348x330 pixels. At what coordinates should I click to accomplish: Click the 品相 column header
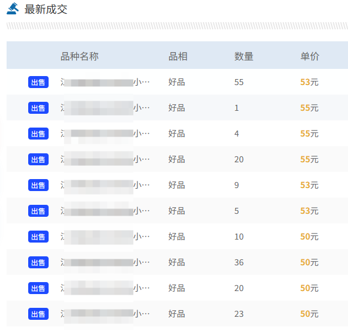pyautogui.click(x=178, y=56)
